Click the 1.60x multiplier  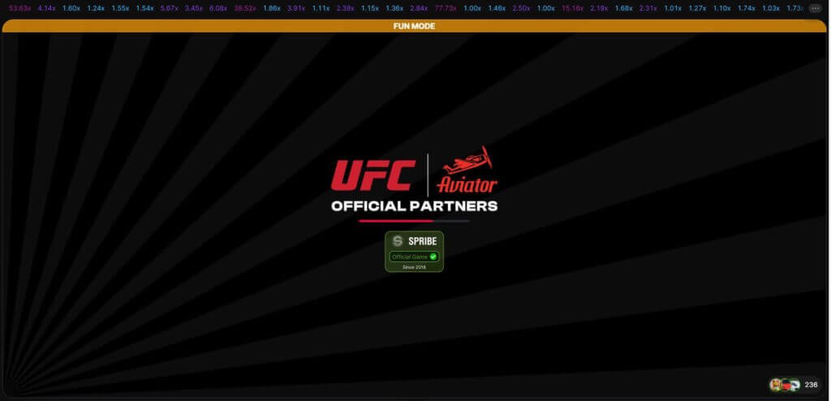[x=71, y=8]
